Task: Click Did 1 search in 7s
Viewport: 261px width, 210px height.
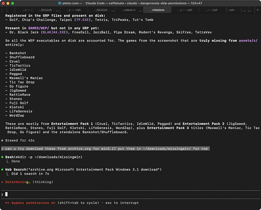Action: coord(30,174)
